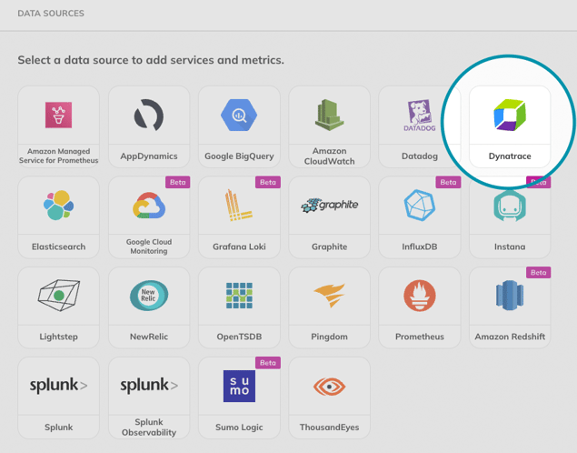
Task: Select the OpenTSDB grid icon
Action: pyautogui.click(x=239, y=296)
